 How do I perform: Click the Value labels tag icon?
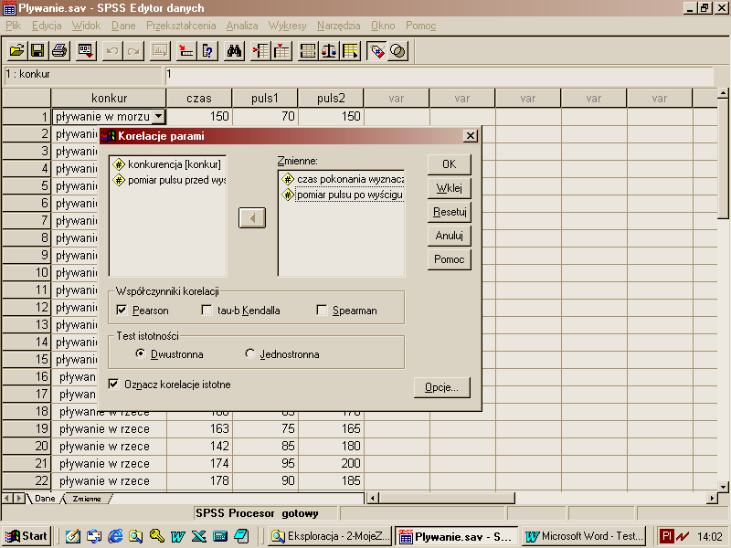tap(376, 51)
